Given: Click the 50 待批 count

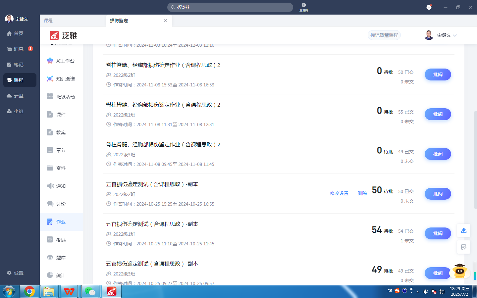Looking at the screenshot, I should point(383,190).
